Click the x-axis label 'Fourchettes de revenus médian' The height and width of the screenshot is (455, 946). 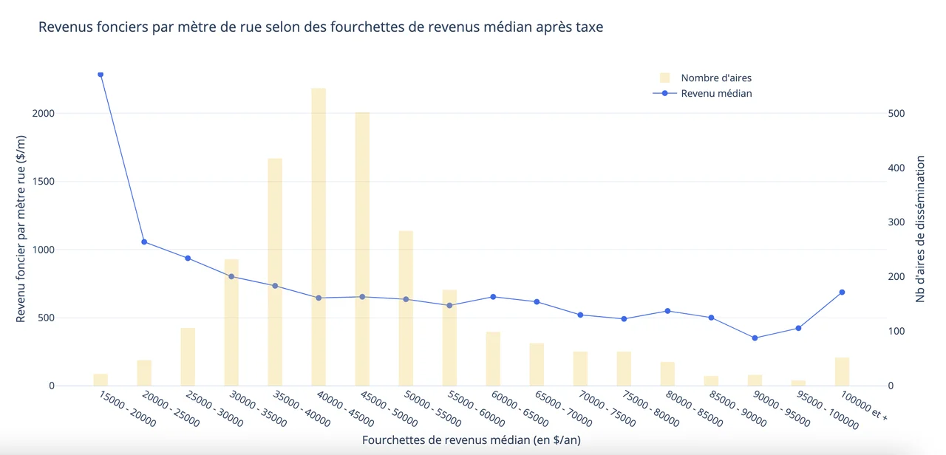[471, 439]
